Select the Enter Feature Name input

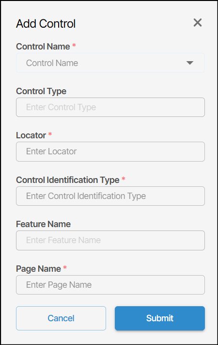[110, 240]
